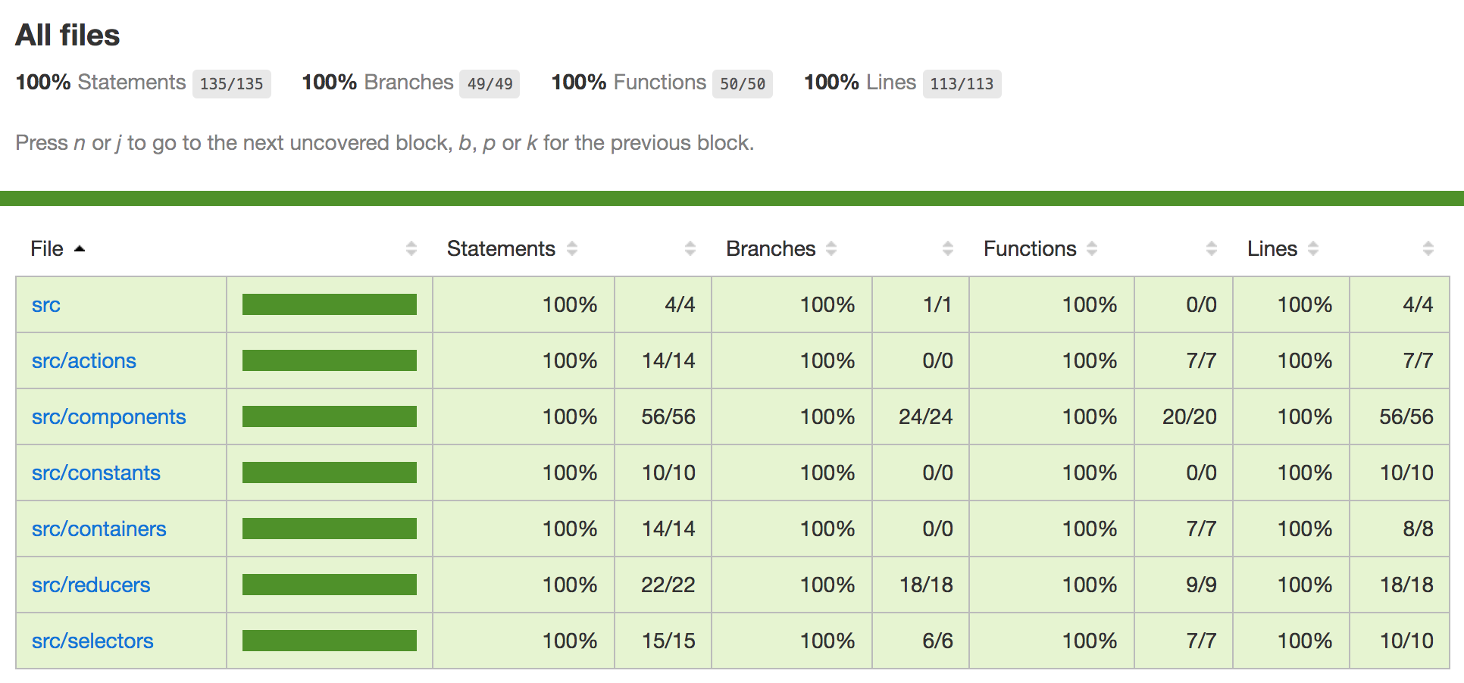The image size is (1464, 683).
Task: Click the coverage bar for src/selectors
Action: pyautogui.click(x=329, y=641)
